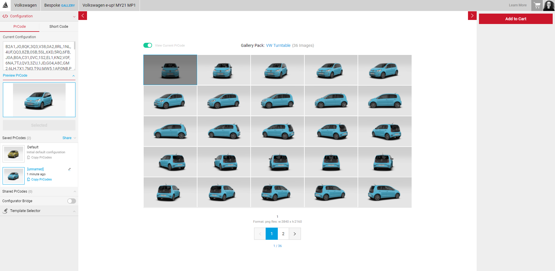Select the unnamed blue car saved thumbnail
The width and height of the screenshot is (555, 271).
click(x=14, y=176)
